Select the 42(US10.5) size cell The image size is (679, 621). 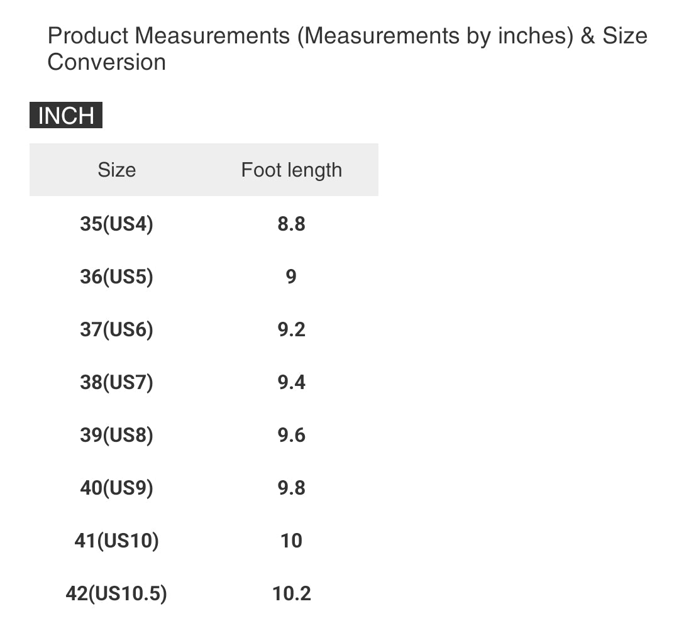point(116,593)
